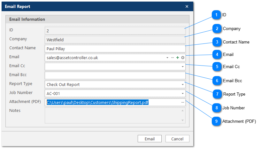261x149 pixels.
Task: Click the Company field showing Westfield
Action: 115,40
